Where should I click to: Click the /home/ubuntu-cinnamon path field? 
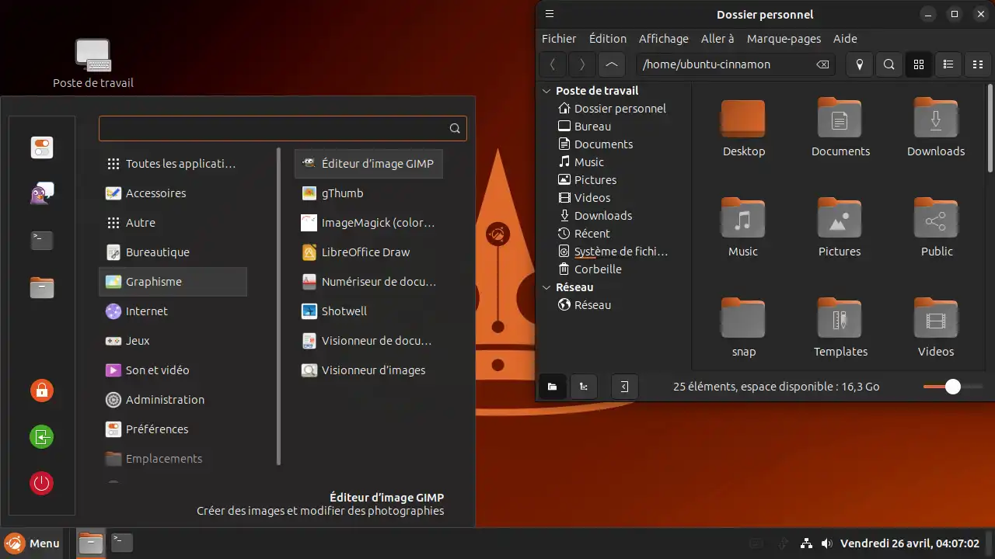pyautogui.click(x=735, y=64)
